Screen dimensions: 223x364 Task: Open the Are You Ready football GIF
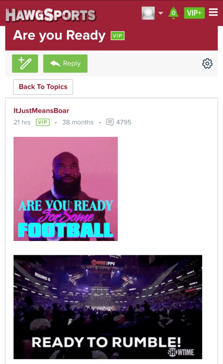point(65,189)
